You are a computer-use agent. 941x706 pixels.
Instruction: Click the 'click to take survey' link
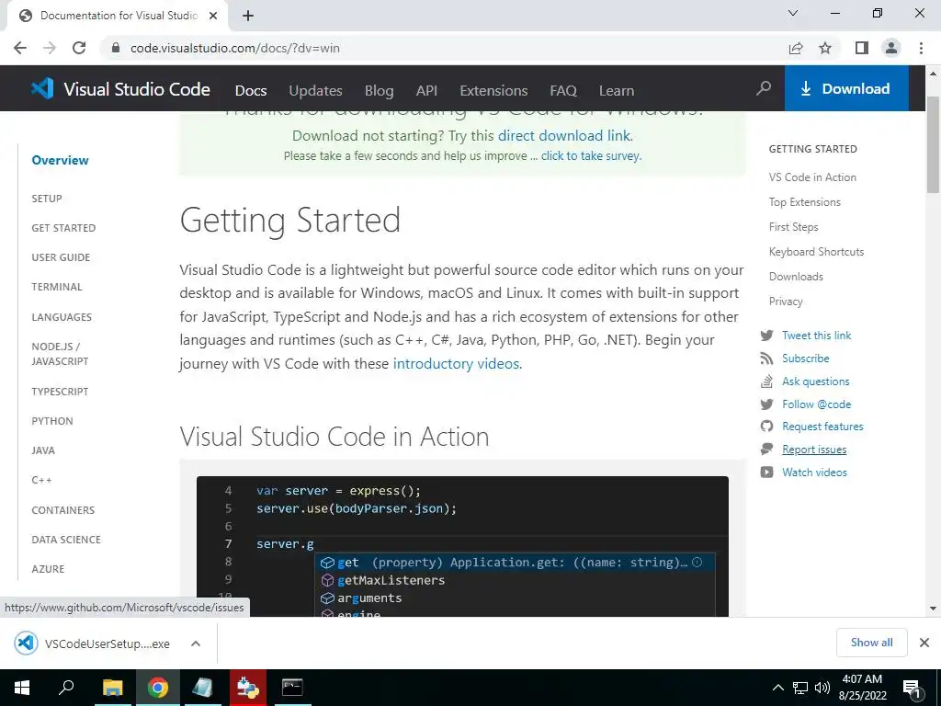tap(591, 156)
